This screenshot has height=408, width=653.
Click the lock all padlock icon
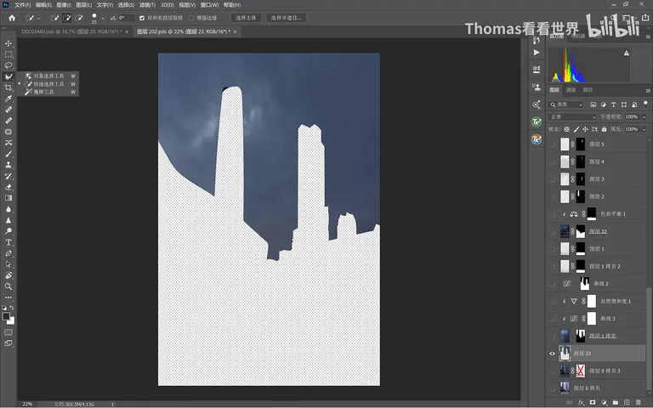pos(605,129)
